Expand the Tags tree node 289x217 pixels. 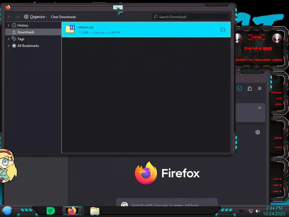pyautogui.click(x=8, y=39)
